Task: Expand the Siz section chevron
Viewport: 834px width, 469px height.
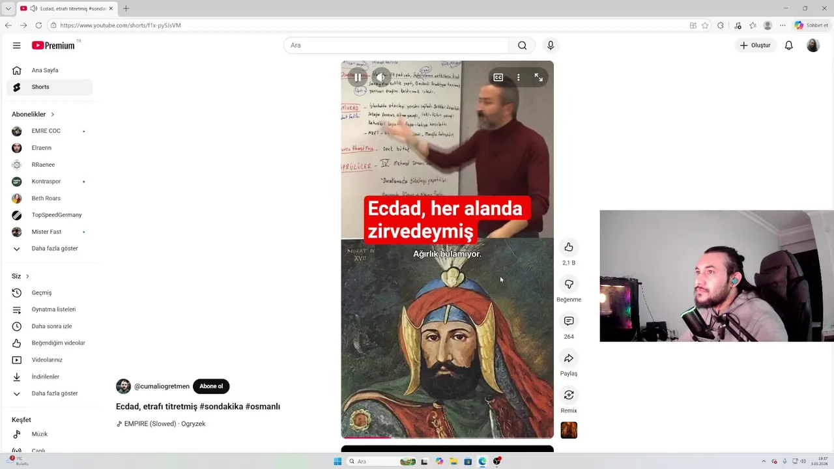Action: pyautogui.click(x=27, y=276)
